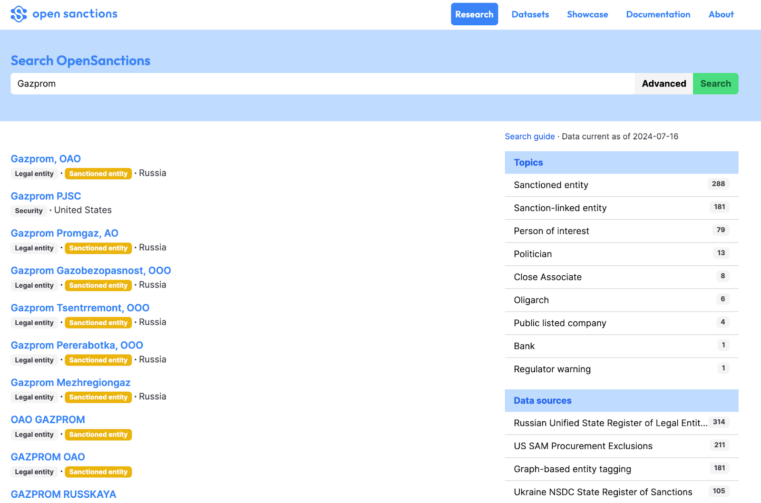
Task: Open Gazprom Tsentrremont, OOO result
Action: [x=80, y=308]
